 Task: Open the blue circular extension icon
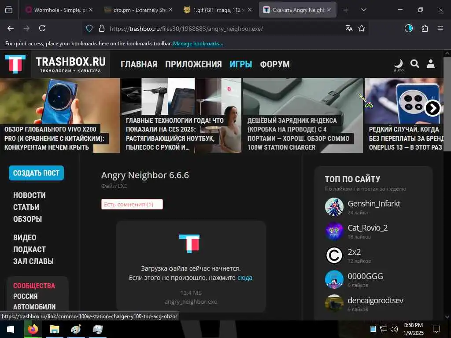click(409, 28)
